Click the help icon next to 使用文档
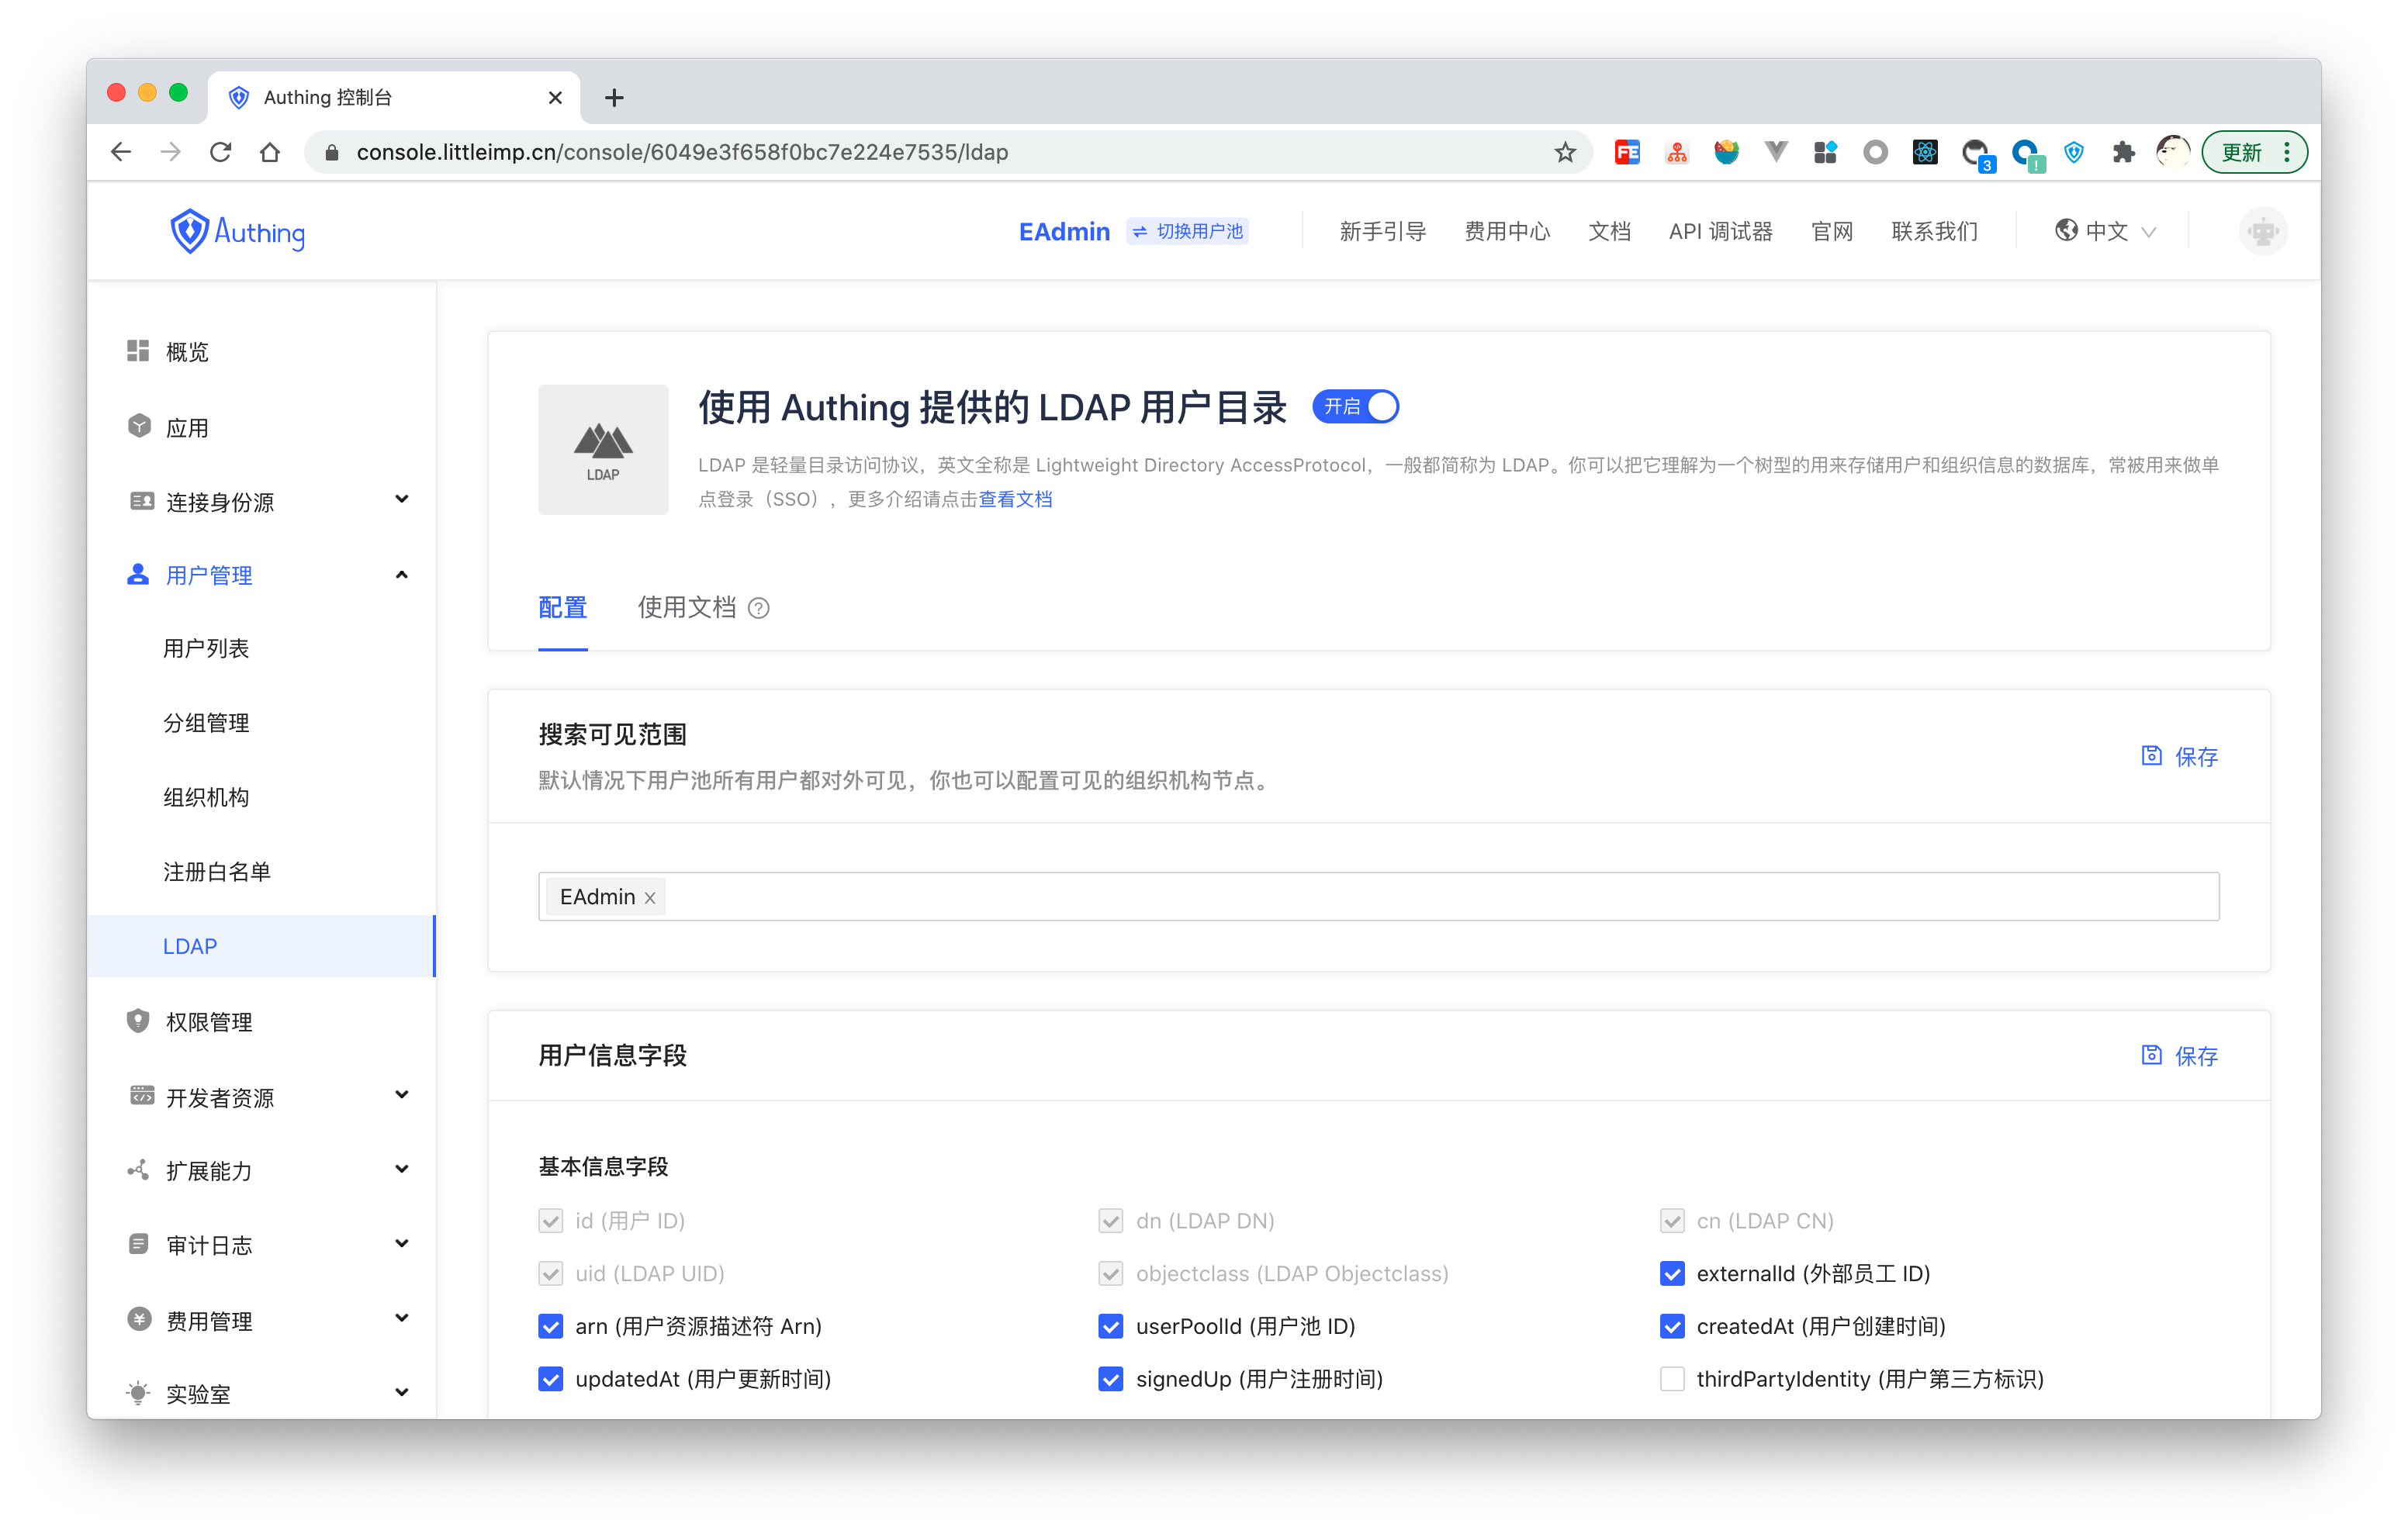Viewport: 2408px width, 1534px height. click(x=759, y=608)
